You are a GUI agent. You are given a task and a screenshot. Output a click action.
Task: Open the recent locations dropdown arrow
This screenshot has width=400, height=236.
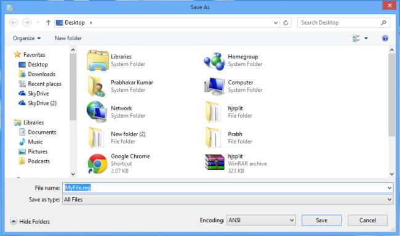tap(38, 23)
